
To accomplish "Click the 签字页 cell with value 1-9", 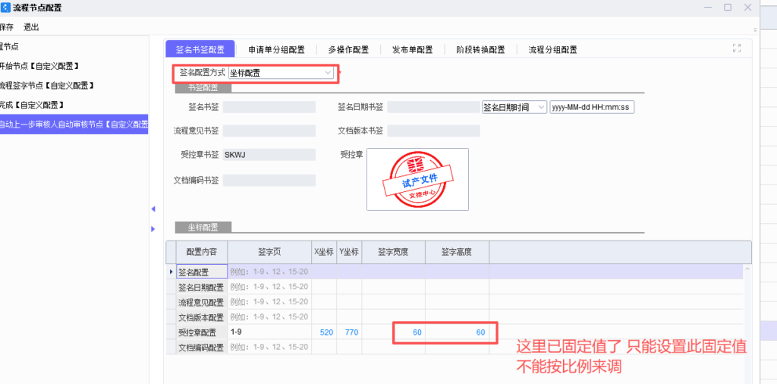I will pyautogui.click(x=269, y=332).
